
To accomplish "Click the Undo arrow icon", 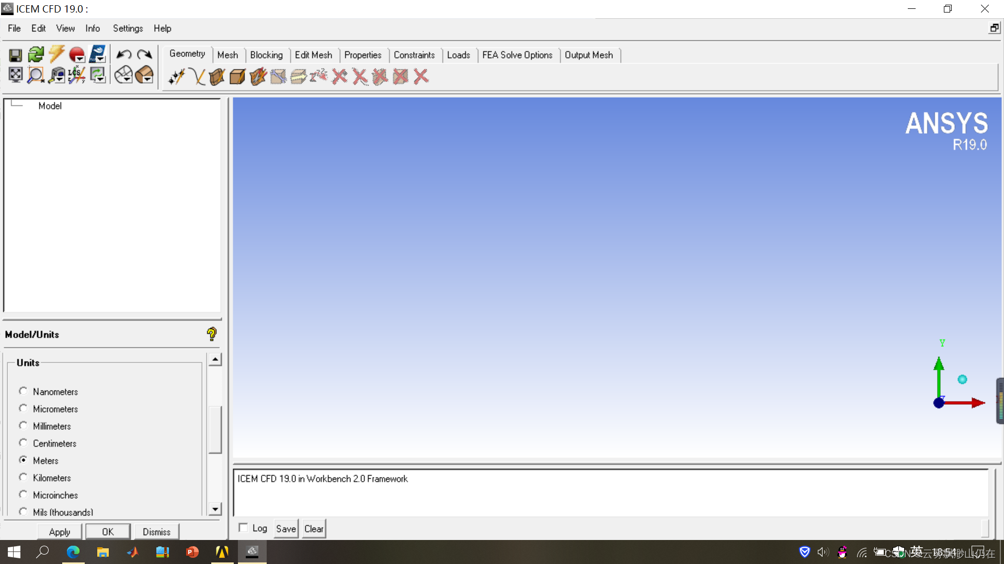I will pos(124,54).
